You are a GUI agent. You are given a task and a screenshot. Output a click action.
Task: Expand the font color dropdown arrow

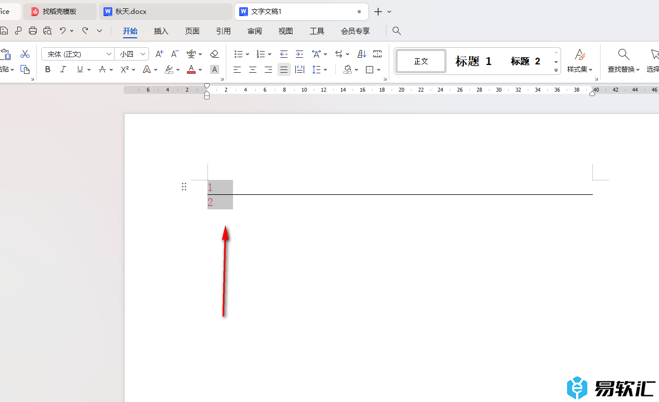(200, 69)
